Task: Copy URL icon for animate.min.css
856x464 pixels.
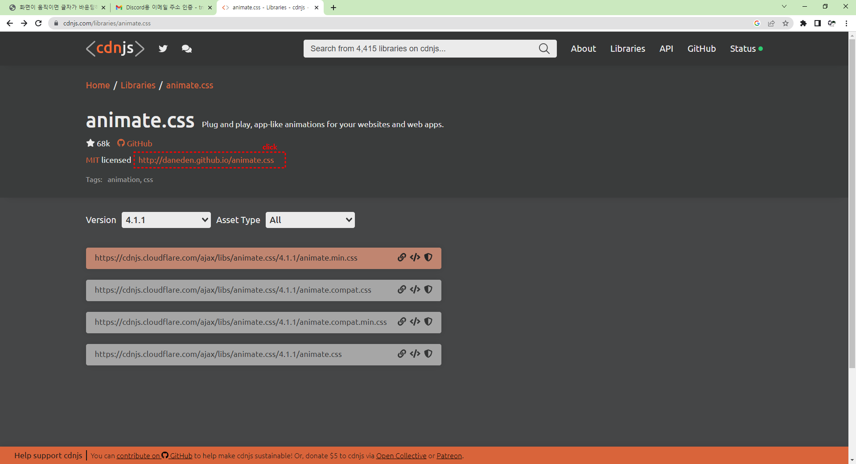Action: pyautogui.click(x=402, y=257)
